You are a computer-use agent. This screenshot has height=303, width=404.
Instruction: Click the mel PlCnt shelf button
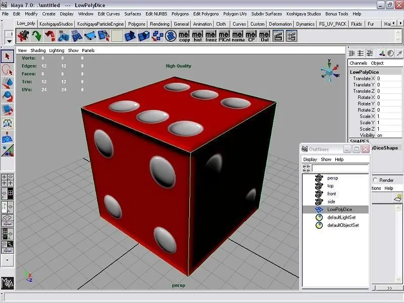tap(224, 36)
